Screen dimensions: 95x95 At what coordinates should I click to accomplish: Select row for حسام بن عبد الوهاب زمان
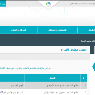(x=44, y=92)
